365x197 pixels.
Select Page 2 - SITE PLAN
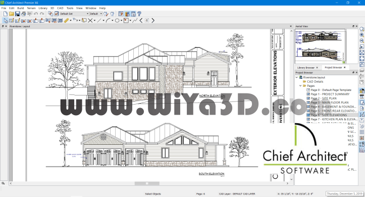pyautogui.click(x=323, y=98)
